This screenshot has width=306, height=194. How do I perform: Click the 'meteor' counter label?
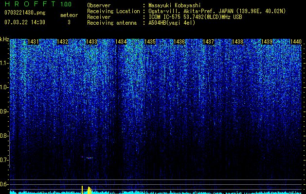pyautogui.click(x=69, y=15)
